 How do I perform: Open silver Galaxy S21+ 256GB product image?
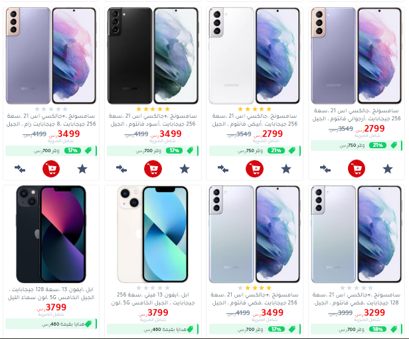254,234
